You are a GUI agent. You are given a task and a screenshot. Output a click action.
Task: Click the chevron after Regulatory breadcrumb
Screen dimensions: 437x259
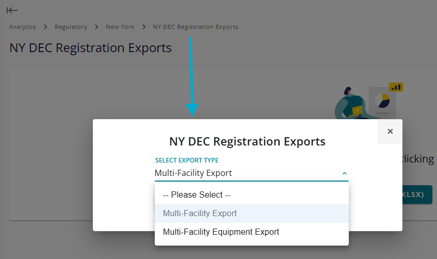pos(96,27)
